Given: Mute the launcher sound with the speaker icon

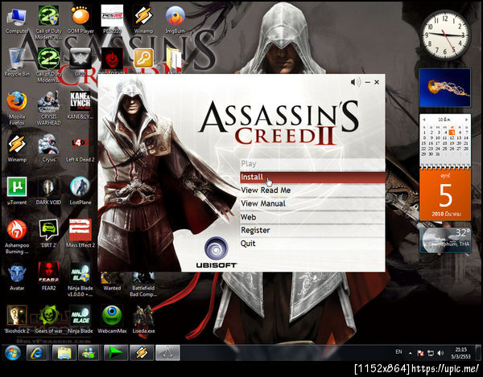Looking at the screenshot, I should point(355,82).
